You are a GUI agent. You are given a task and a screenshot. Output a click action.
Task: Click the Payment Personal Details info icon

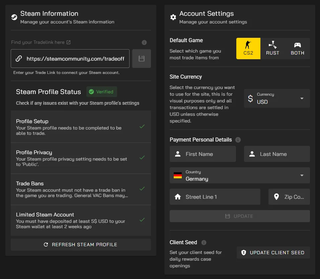238,140
